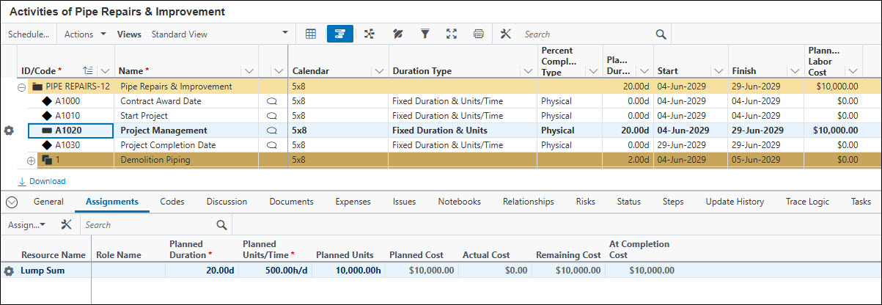Open the Notebooks tab
This screenshot has width=882, height=305.
click(x=459, y=202)
